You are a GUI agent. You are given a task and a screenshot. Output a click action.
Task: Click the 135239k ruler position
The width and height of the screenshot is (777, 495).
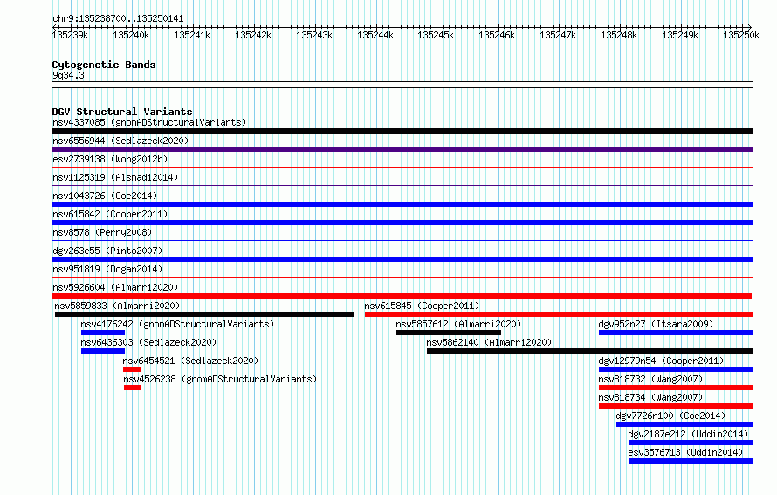(x=70, y=35)
